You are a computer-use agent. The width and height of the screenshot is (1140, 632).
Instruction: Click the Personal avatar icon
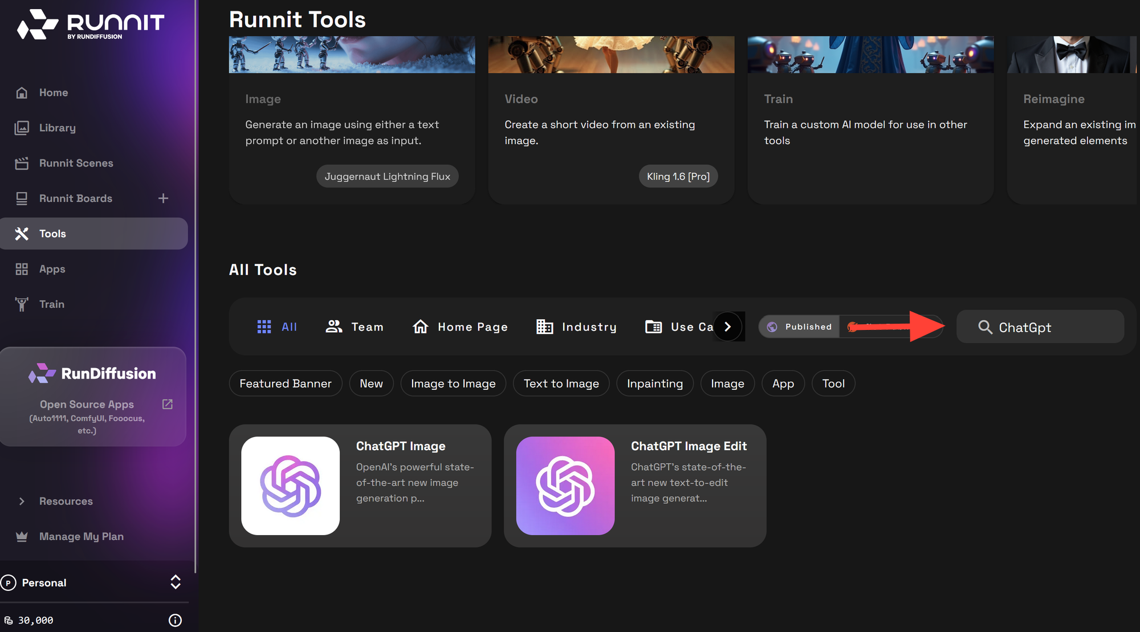point(8,582)
